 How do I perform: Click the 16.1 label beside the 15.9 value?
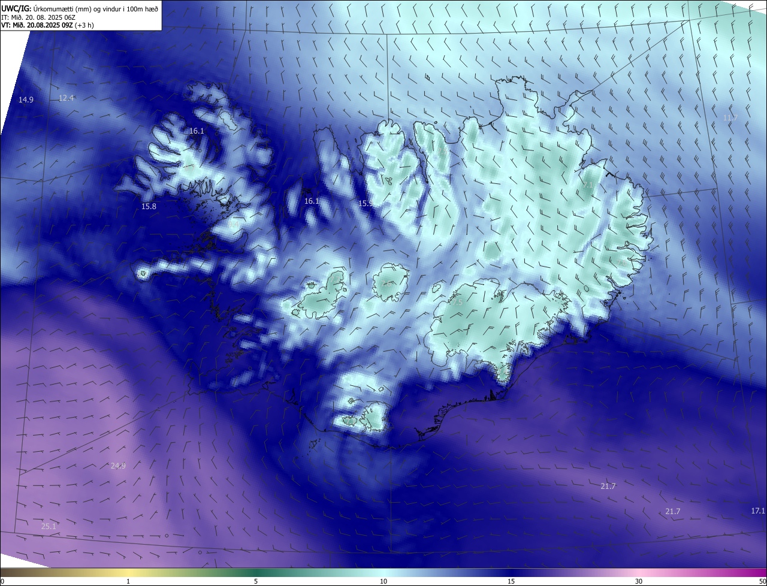pos(312,201)
